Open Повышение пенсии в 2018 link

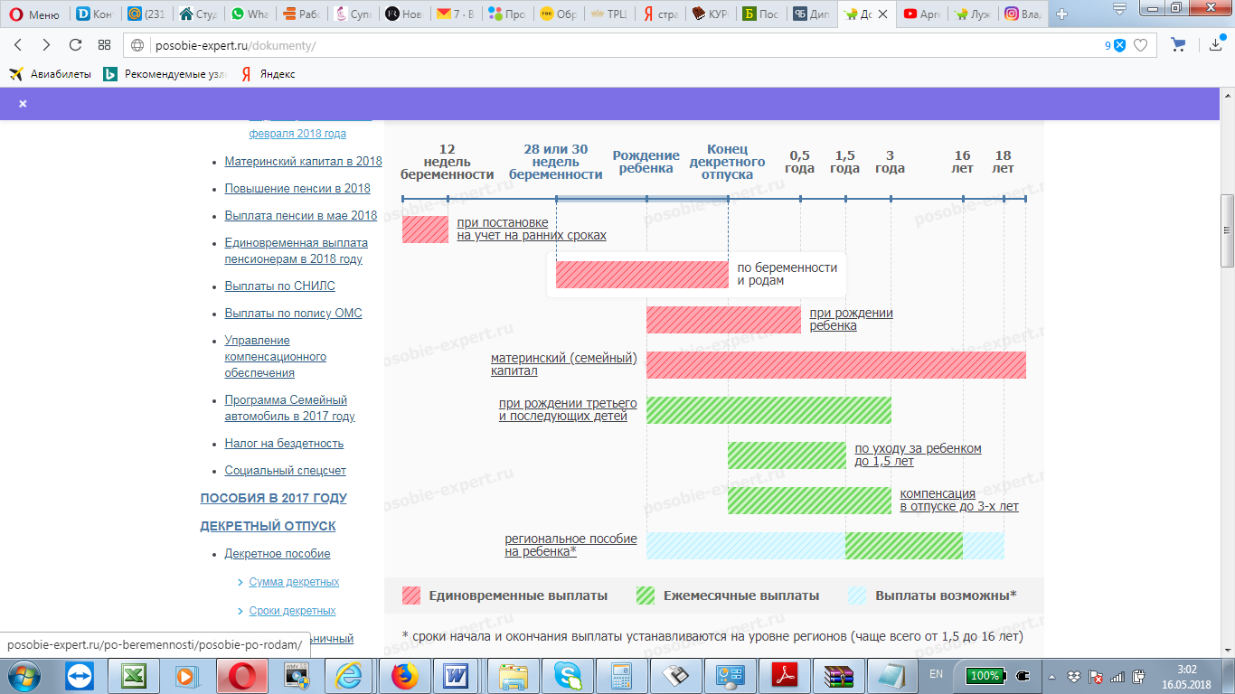(297, 189)
